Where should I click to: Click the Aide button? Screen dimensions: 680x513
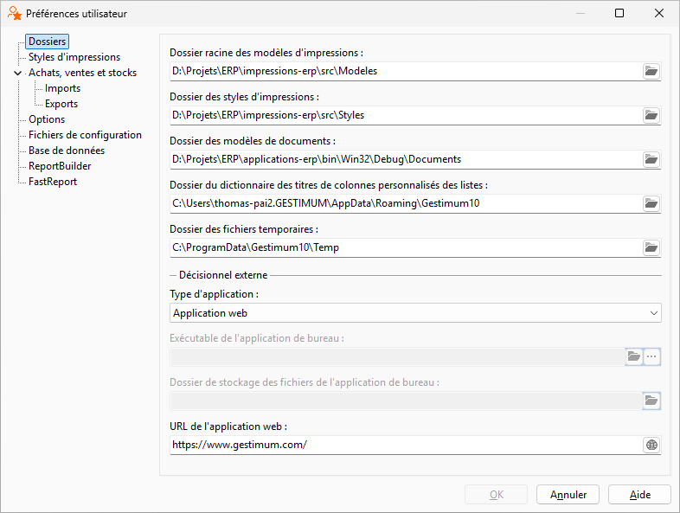click(x=639, y=495)
